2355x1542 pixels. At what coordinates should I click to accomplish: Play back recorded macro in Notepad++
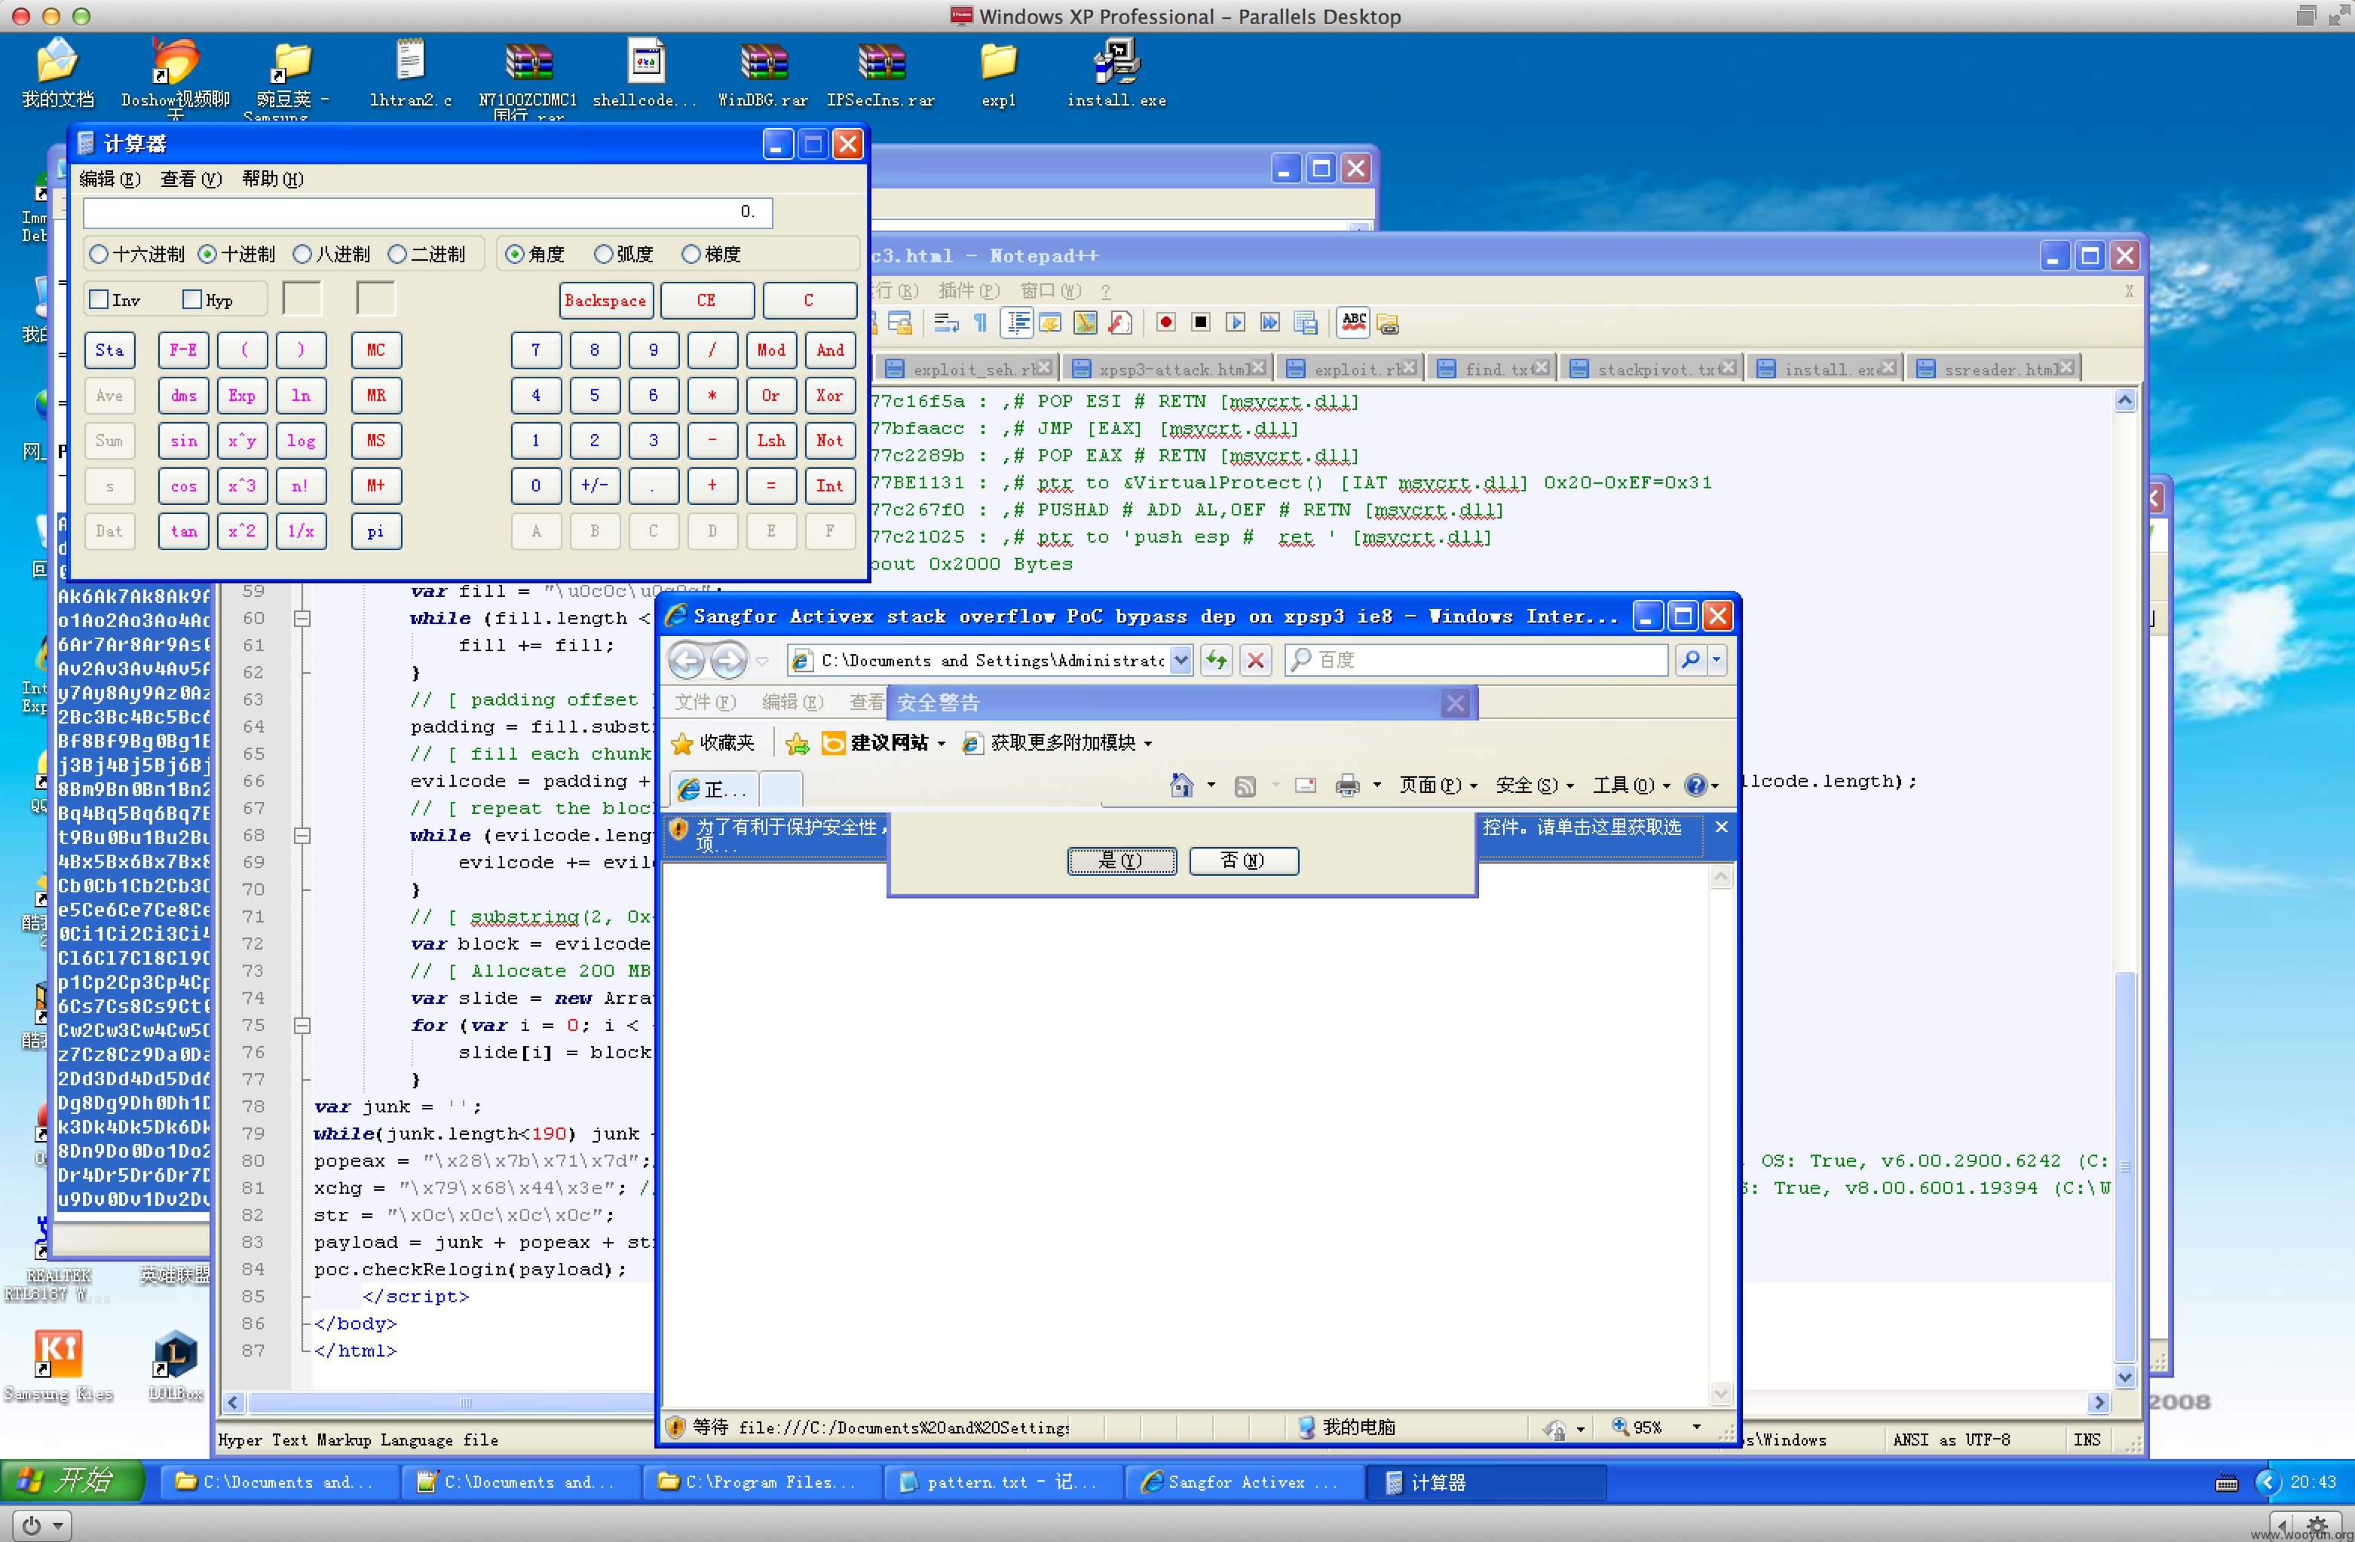pyautogui.click(x=1235, y=323)
